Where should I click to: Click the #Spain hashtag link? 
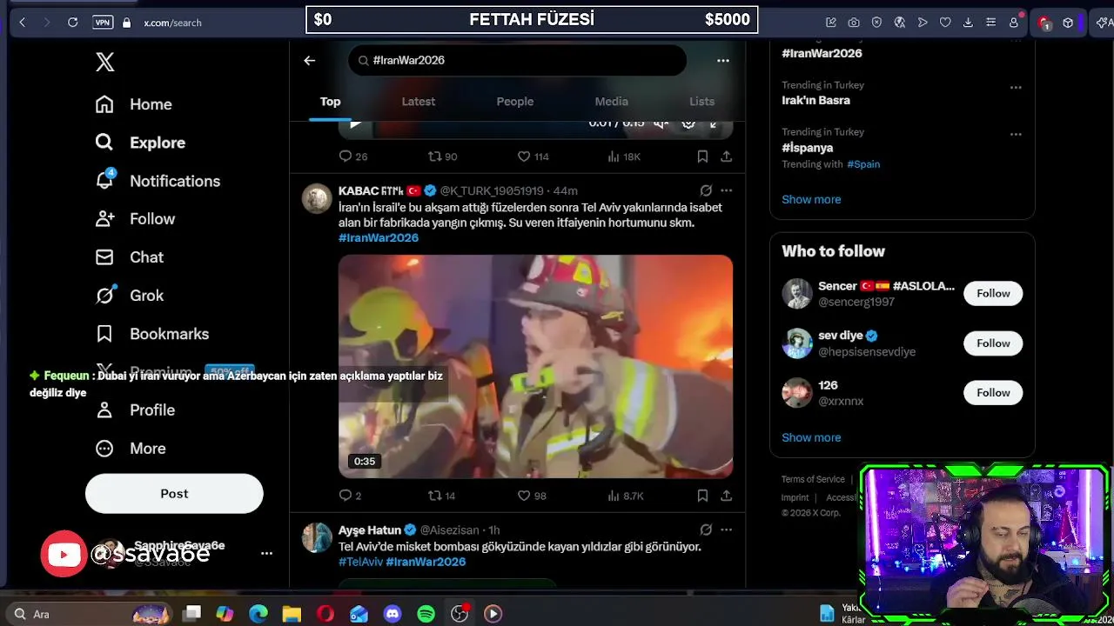[x=863, y=164]
